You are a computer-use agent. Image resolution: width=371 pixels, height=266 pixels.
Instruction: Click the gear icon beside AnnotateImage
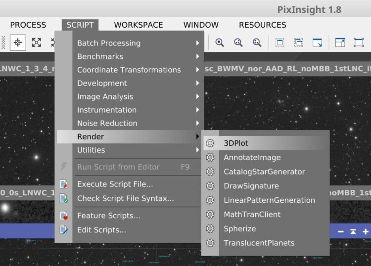[210, 157]
